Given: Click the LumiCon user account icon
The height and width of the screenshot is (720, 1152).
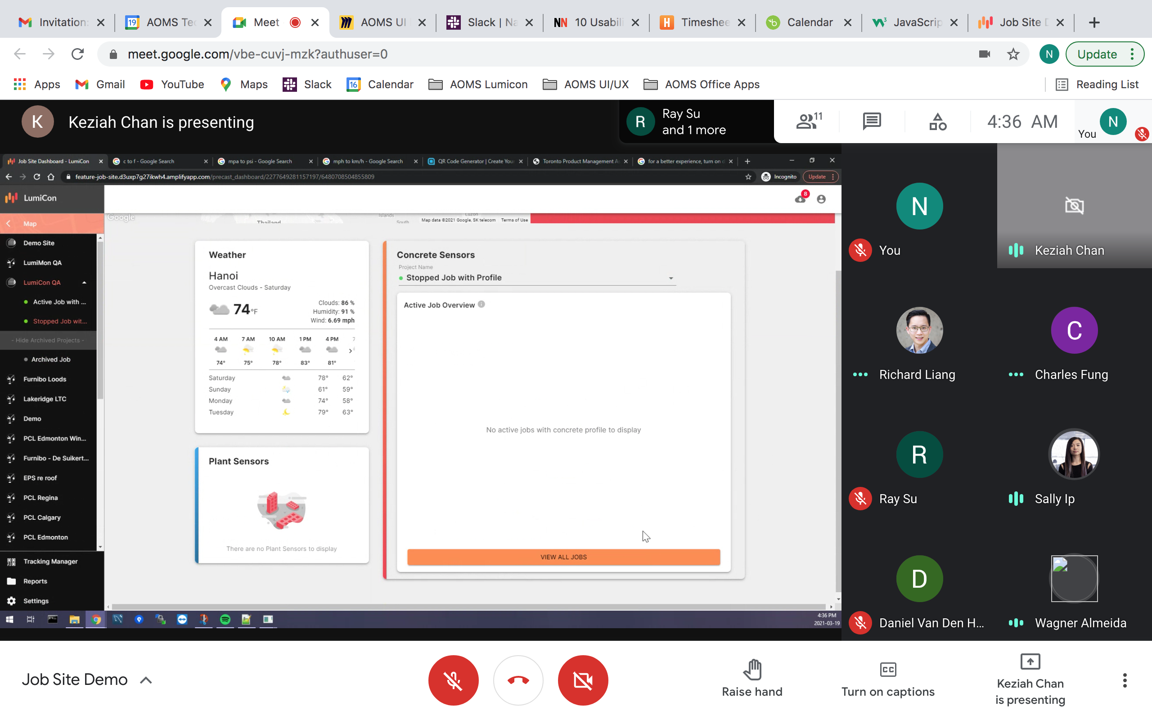Looking at the screenshot, I should pyautogui.click(x=821, y=199).
